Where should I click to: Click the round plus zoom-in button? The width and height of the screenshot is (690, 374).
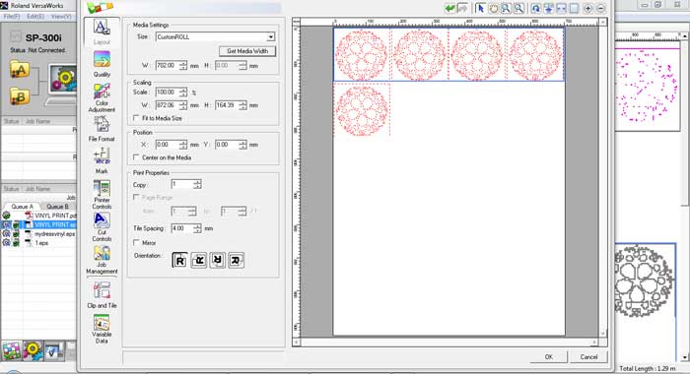[x=587, y=8]
